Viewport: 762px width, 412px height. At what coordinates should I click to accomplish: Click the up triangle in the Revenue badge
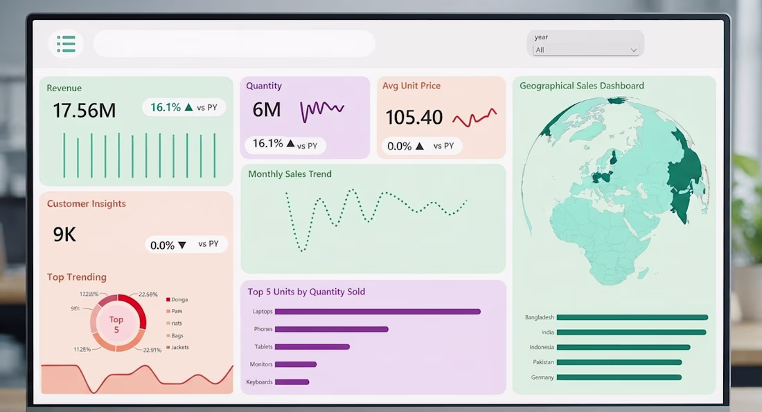coord(188,107)
